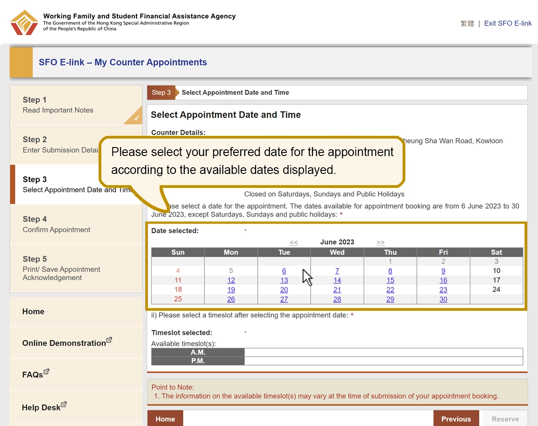Click the external link icon beside Online Demonstration
Image resolution: width=538 pixels, height=426 pixels.
point(109,340)
